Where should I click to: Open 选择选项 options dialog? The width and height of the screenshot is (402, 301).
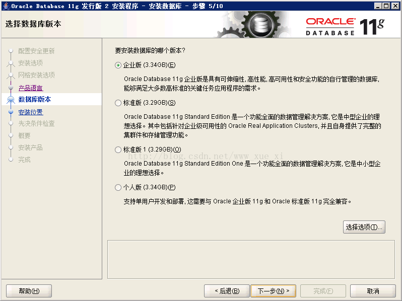click(x=364, y=227)
